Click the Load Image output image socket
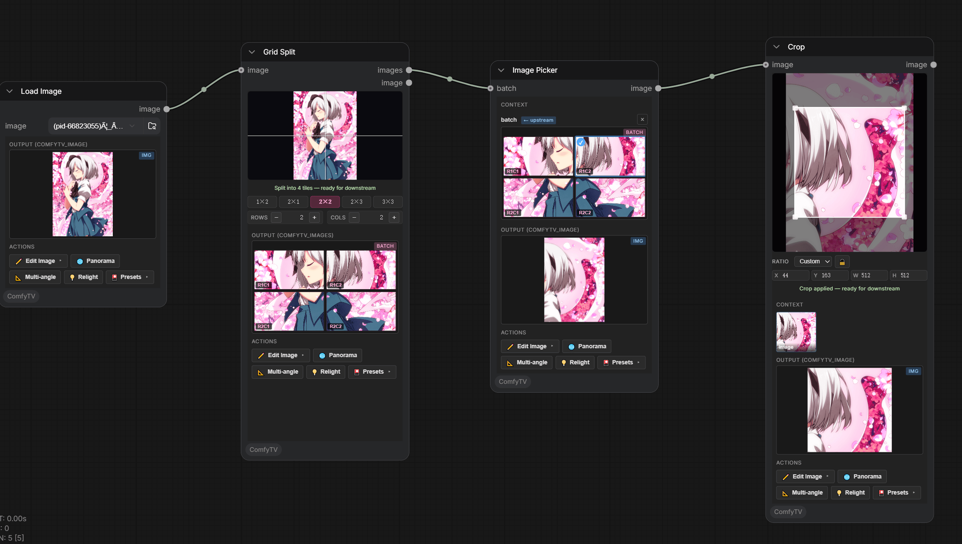 (166, 109)
